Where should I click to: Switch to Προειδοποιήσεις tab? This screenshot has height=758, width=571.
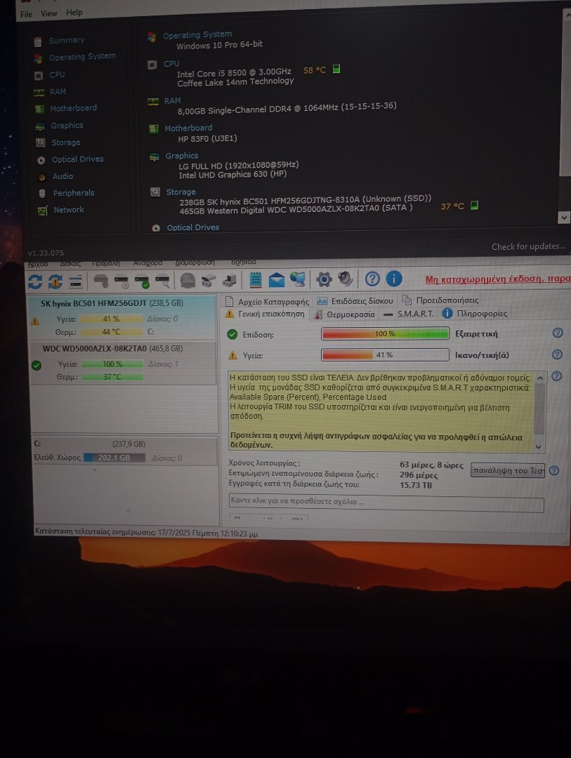440,300
